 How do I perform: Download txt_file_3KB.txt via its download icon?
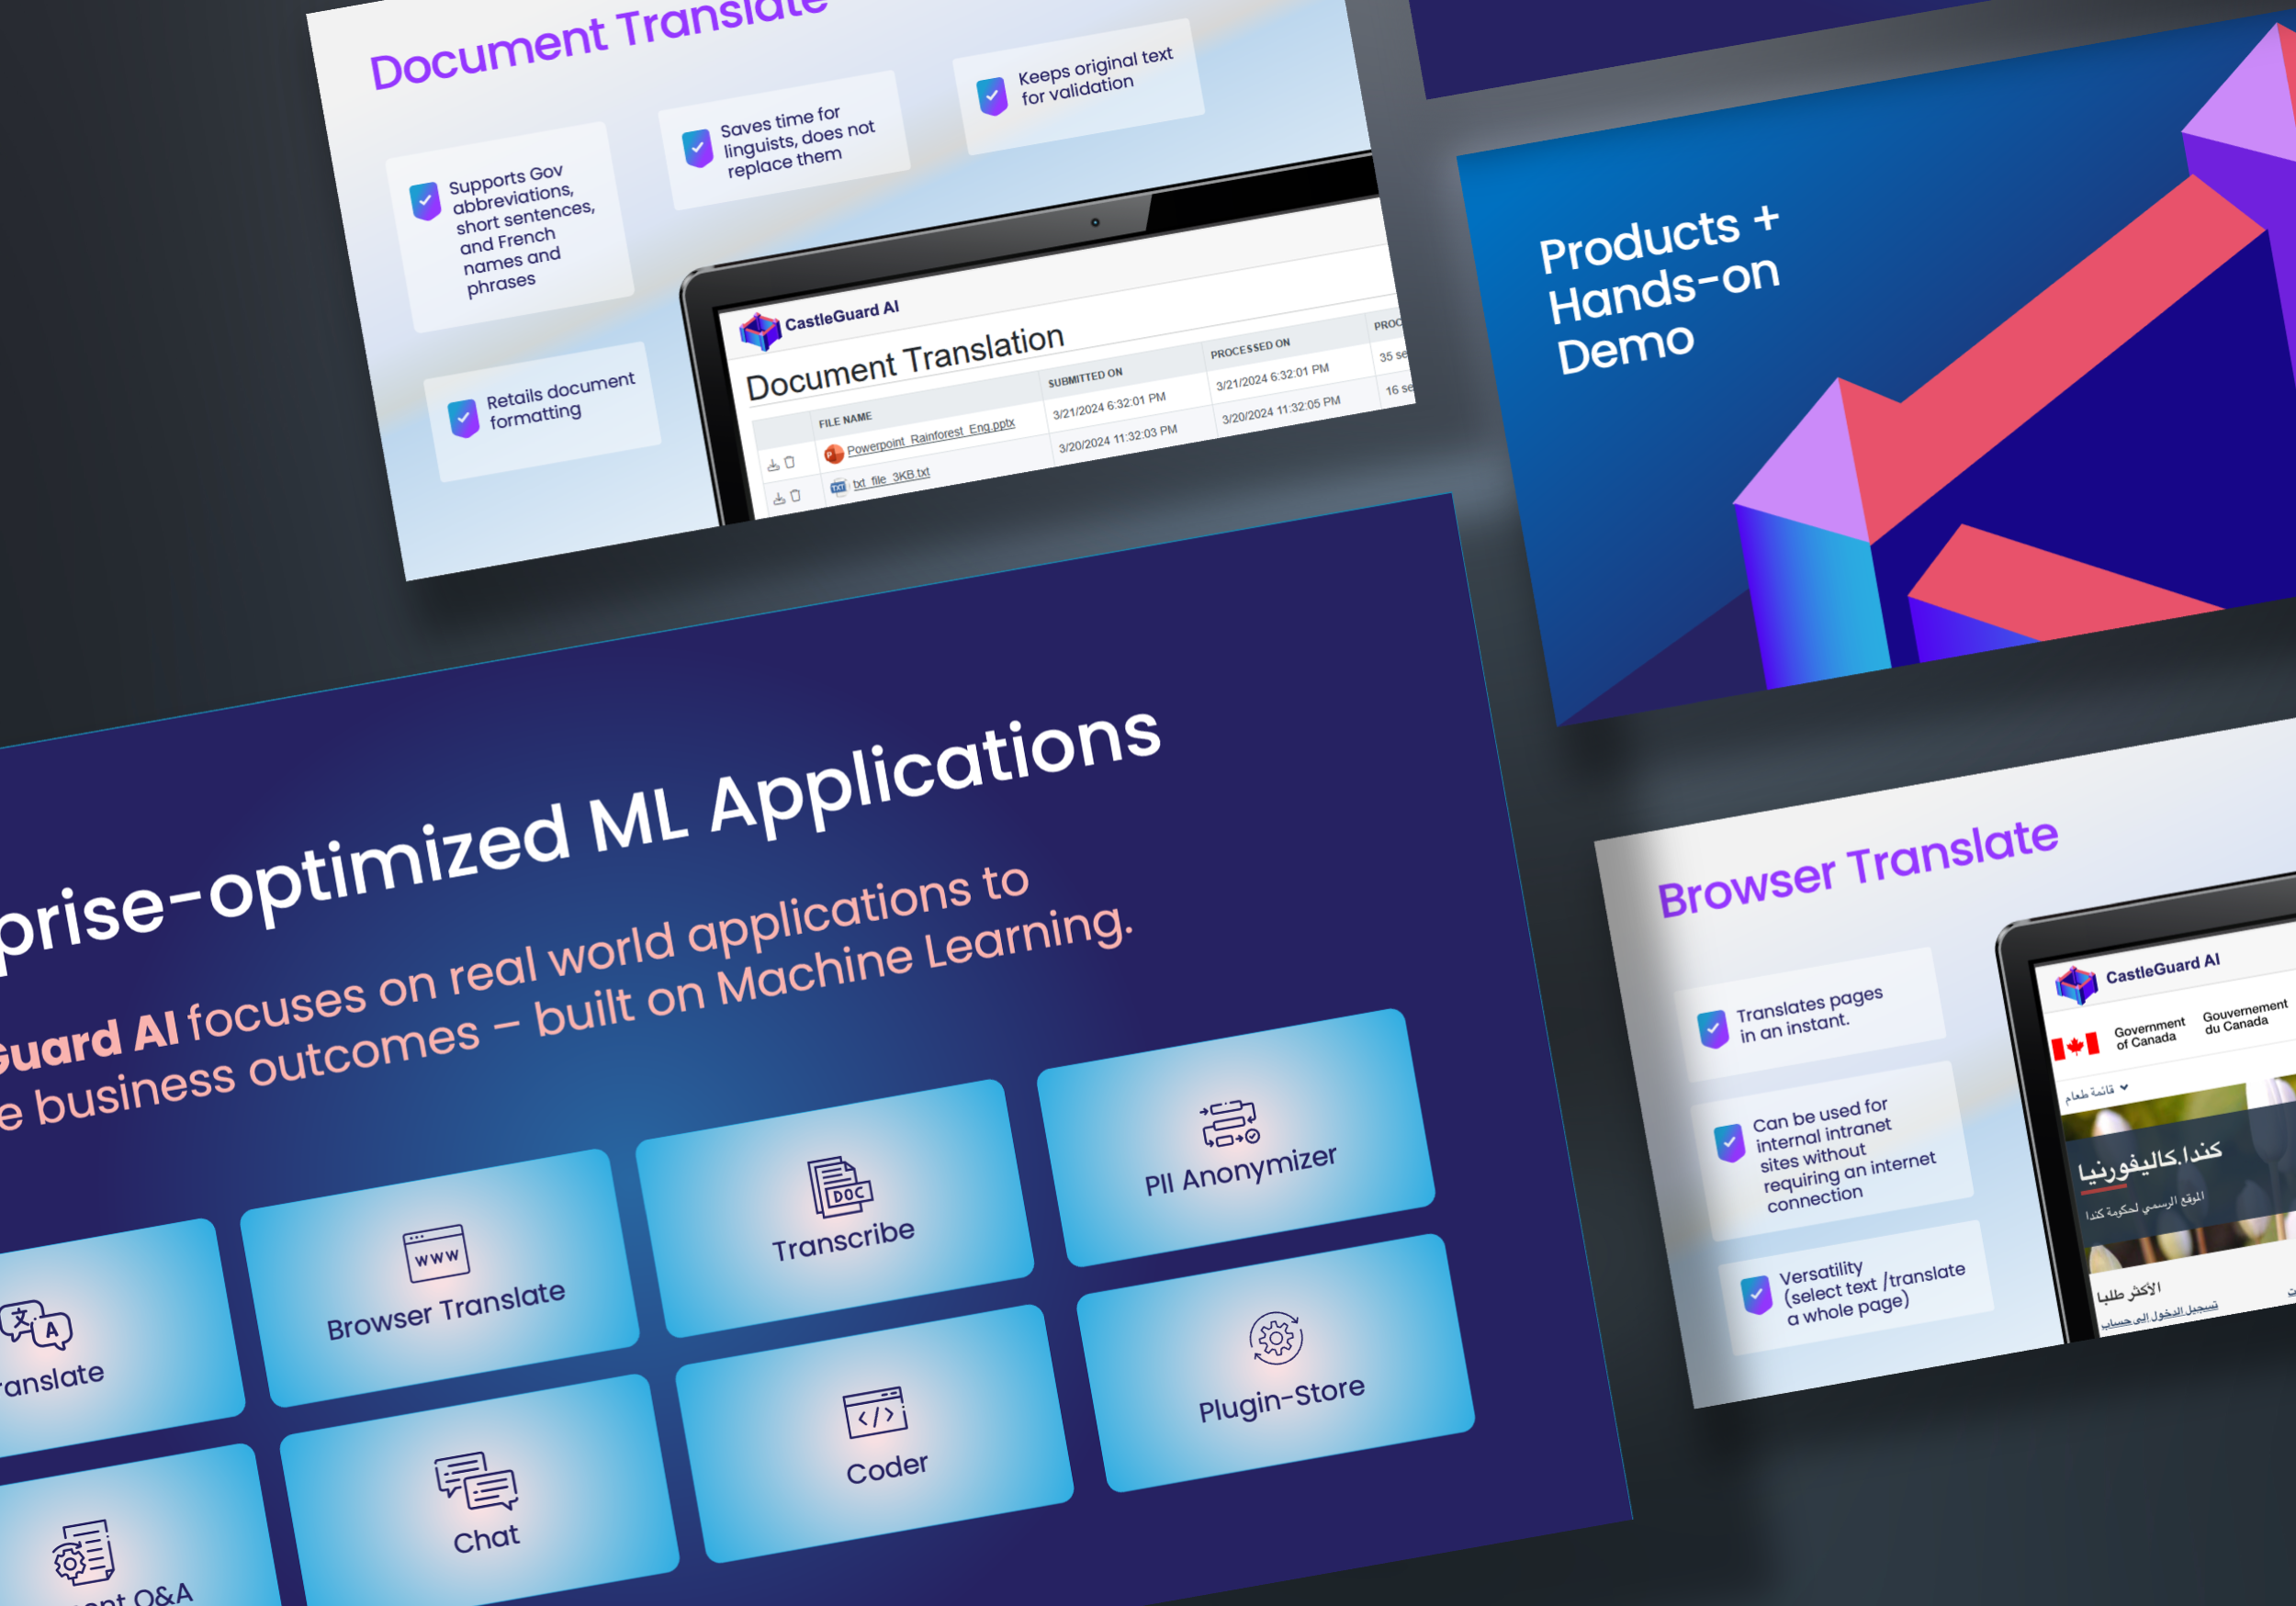(780, 499)
